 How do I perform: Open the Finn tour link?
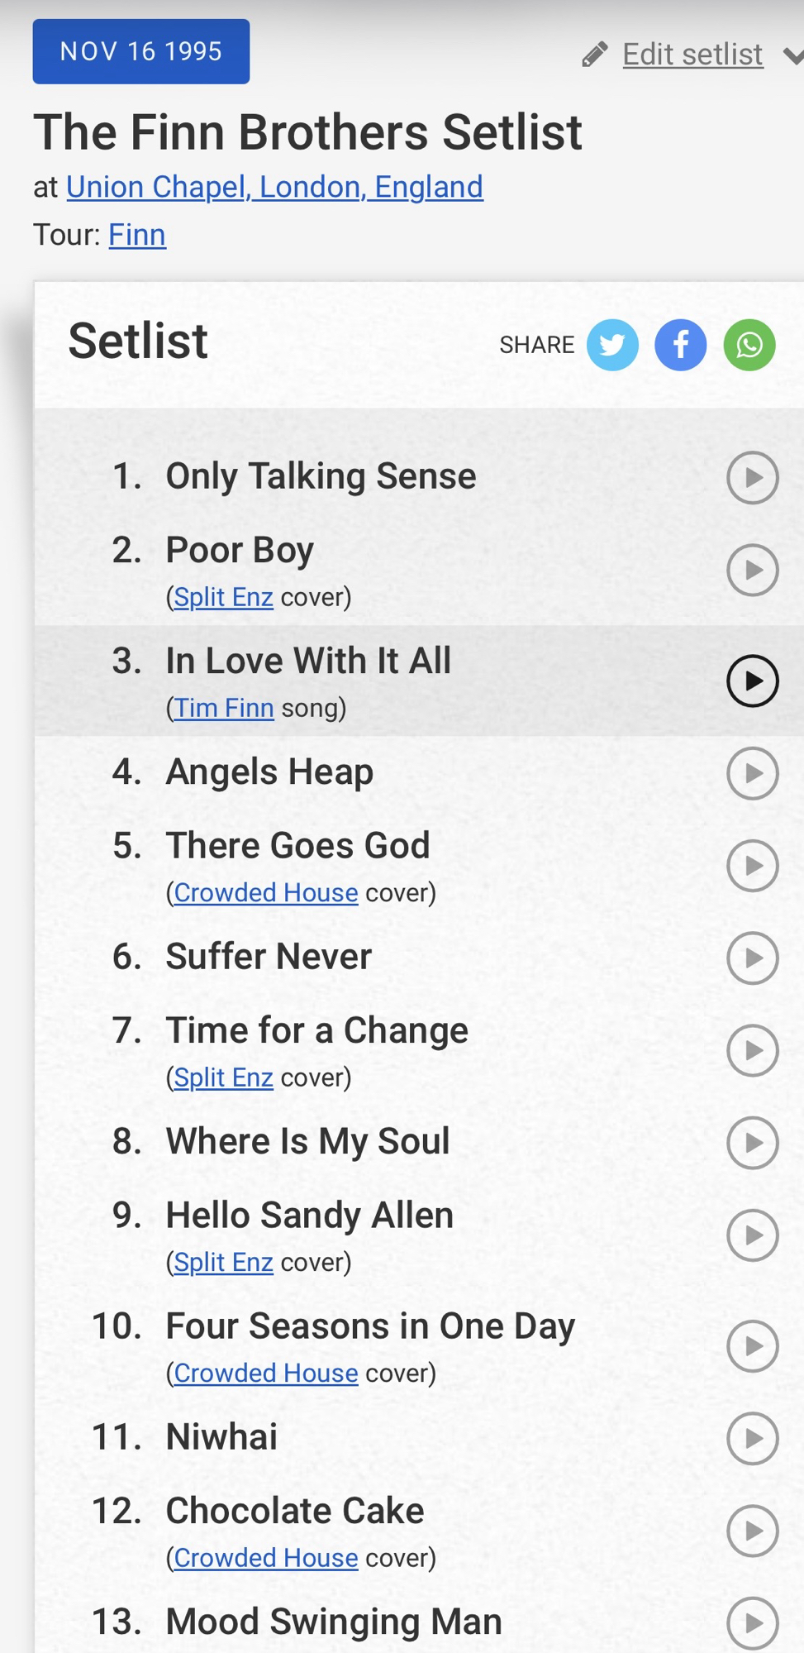coord(137,235)
